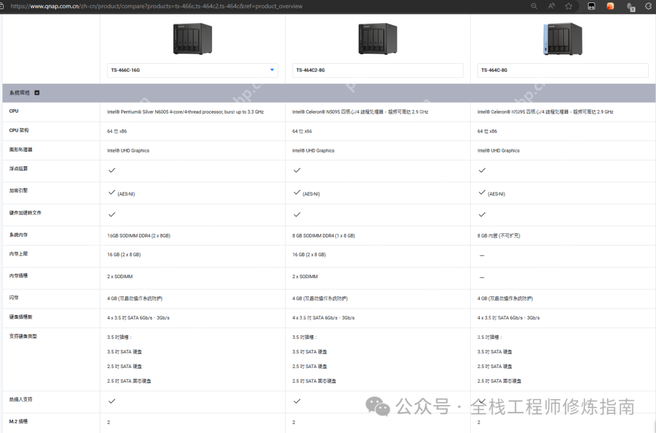Add page to favorites with star icon
The image size is (656, 433).
(x=569, y=6)
